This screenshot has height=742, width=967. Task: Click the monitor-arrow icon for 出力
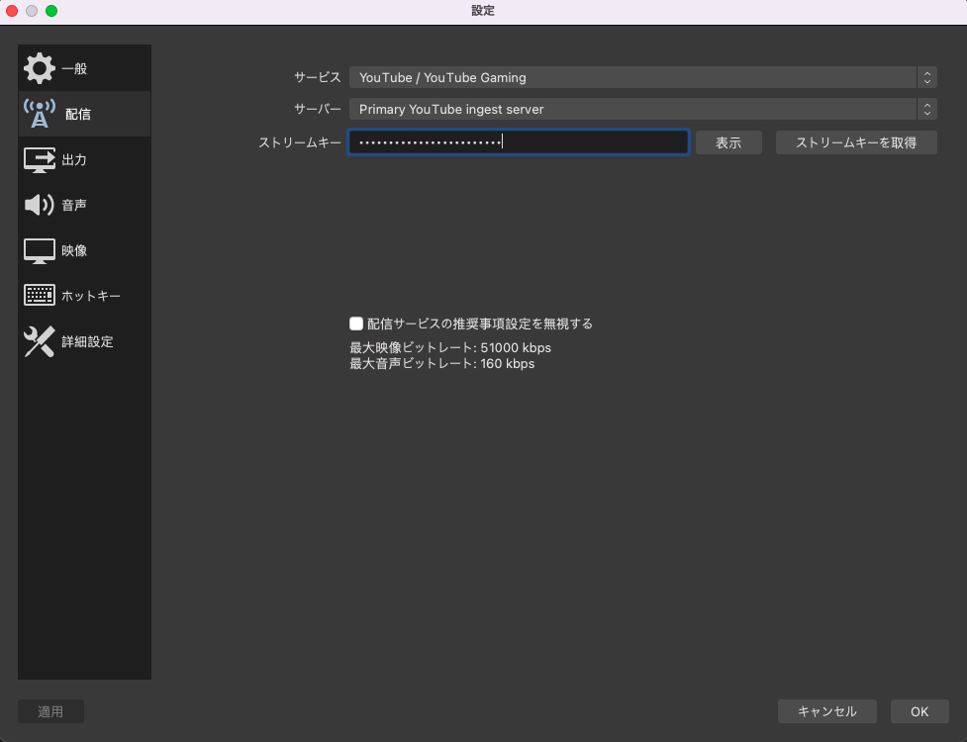click(x=40, y=159)
